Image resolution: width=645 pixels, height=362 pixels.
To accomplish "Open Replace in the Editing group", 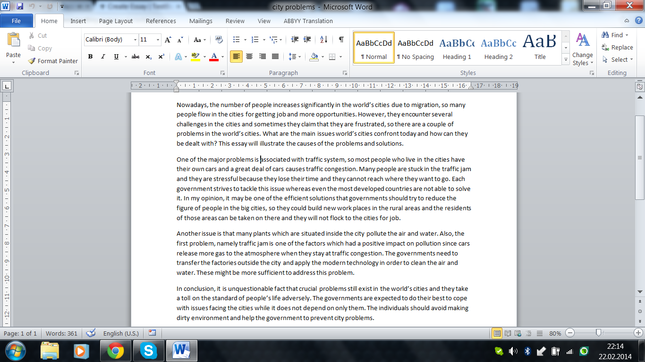I will 617,47.
